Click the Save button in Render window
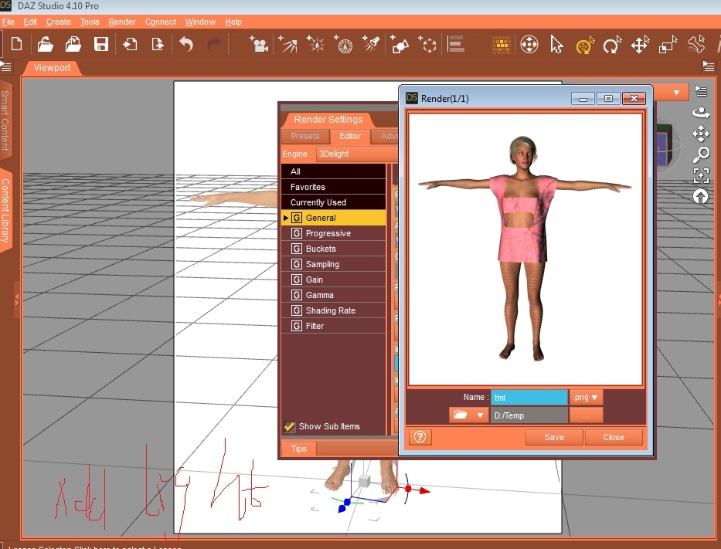The height and width of the screenshot is (549, 721). (554, 437)
